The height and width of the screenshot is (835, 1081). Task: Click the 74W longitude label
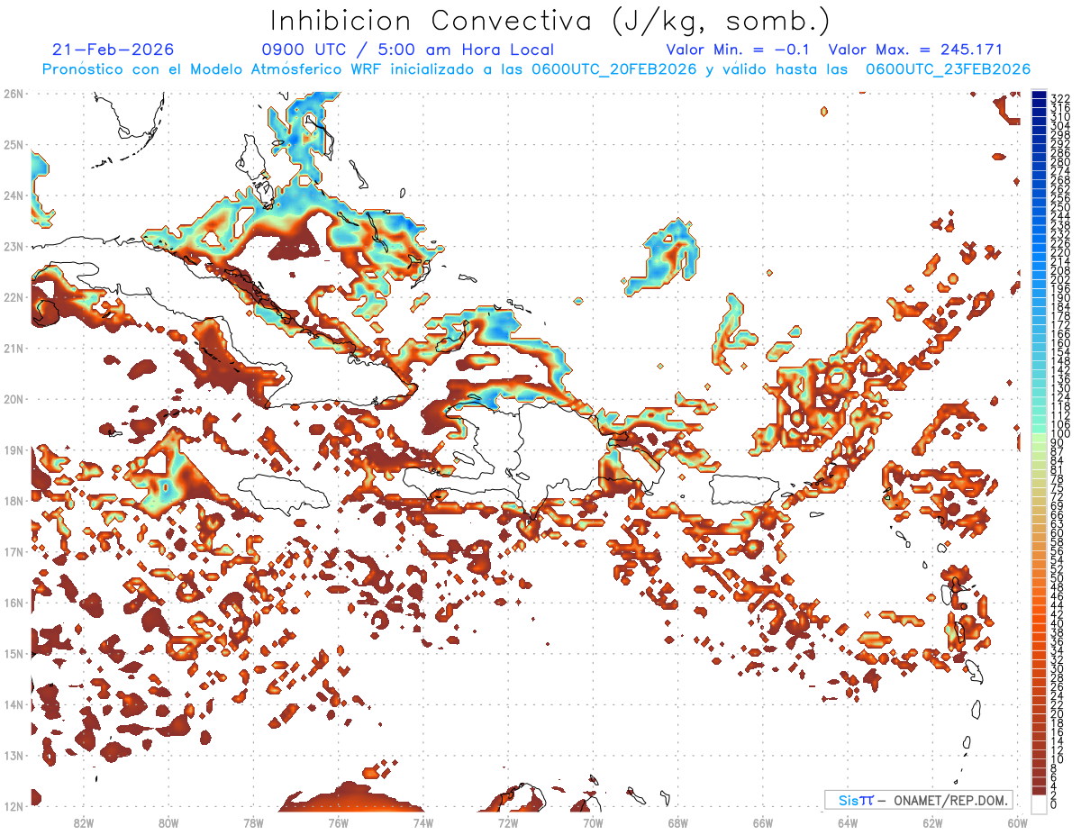click(x=422, y=822)
